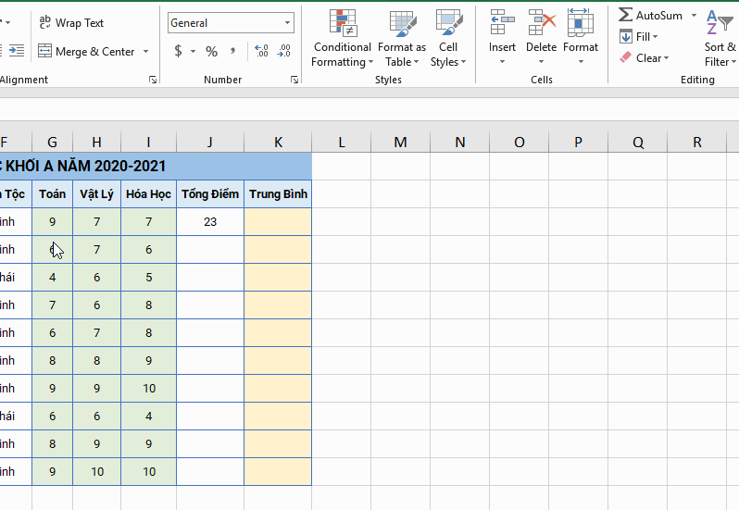The image size is (739, 510).
Task: Click the Increase Indent icon
Action: pyautogui.click(x=17, y=50)
